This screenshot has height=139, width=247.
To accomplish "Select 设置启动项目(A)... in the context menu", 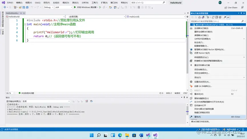I will coord(217,82).
